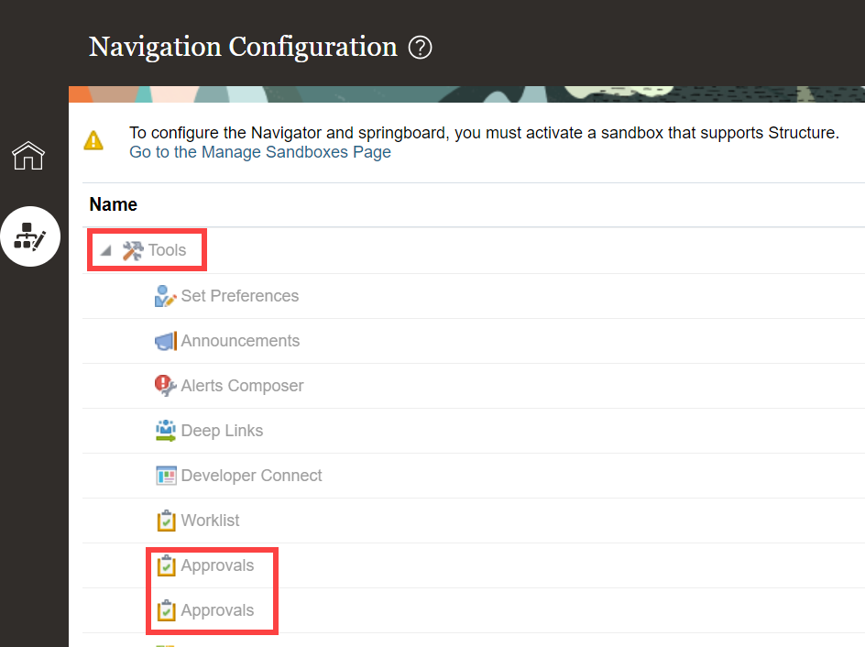Click the Tools hammer and wrench icon
Viewport: 865px width, 647px height.
tap(131, 248)
